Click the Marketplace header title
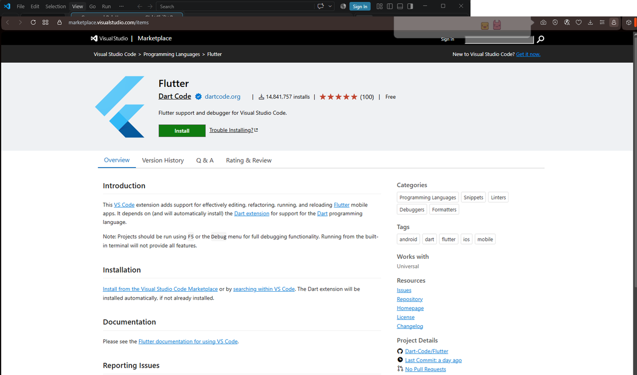Screen dimensions: 637x375 (x=154, y=38)
